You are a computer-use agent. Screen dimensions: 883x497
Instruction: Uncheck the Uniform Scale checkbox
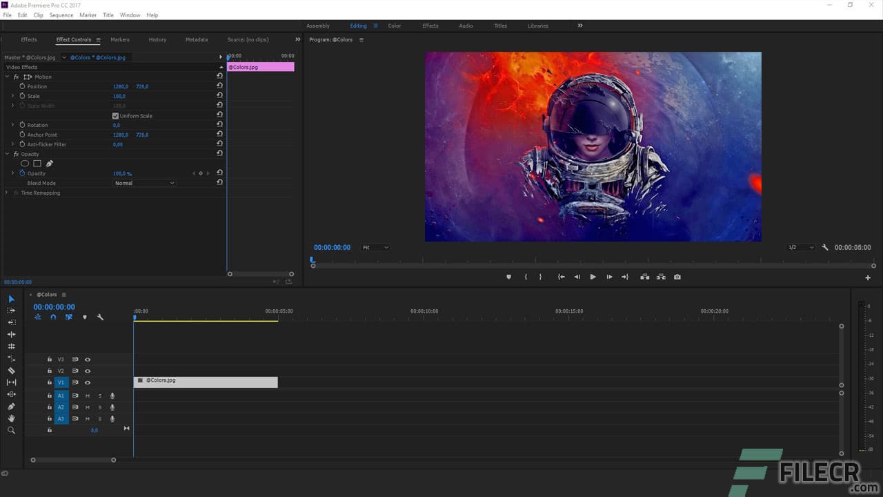[116, 115]
